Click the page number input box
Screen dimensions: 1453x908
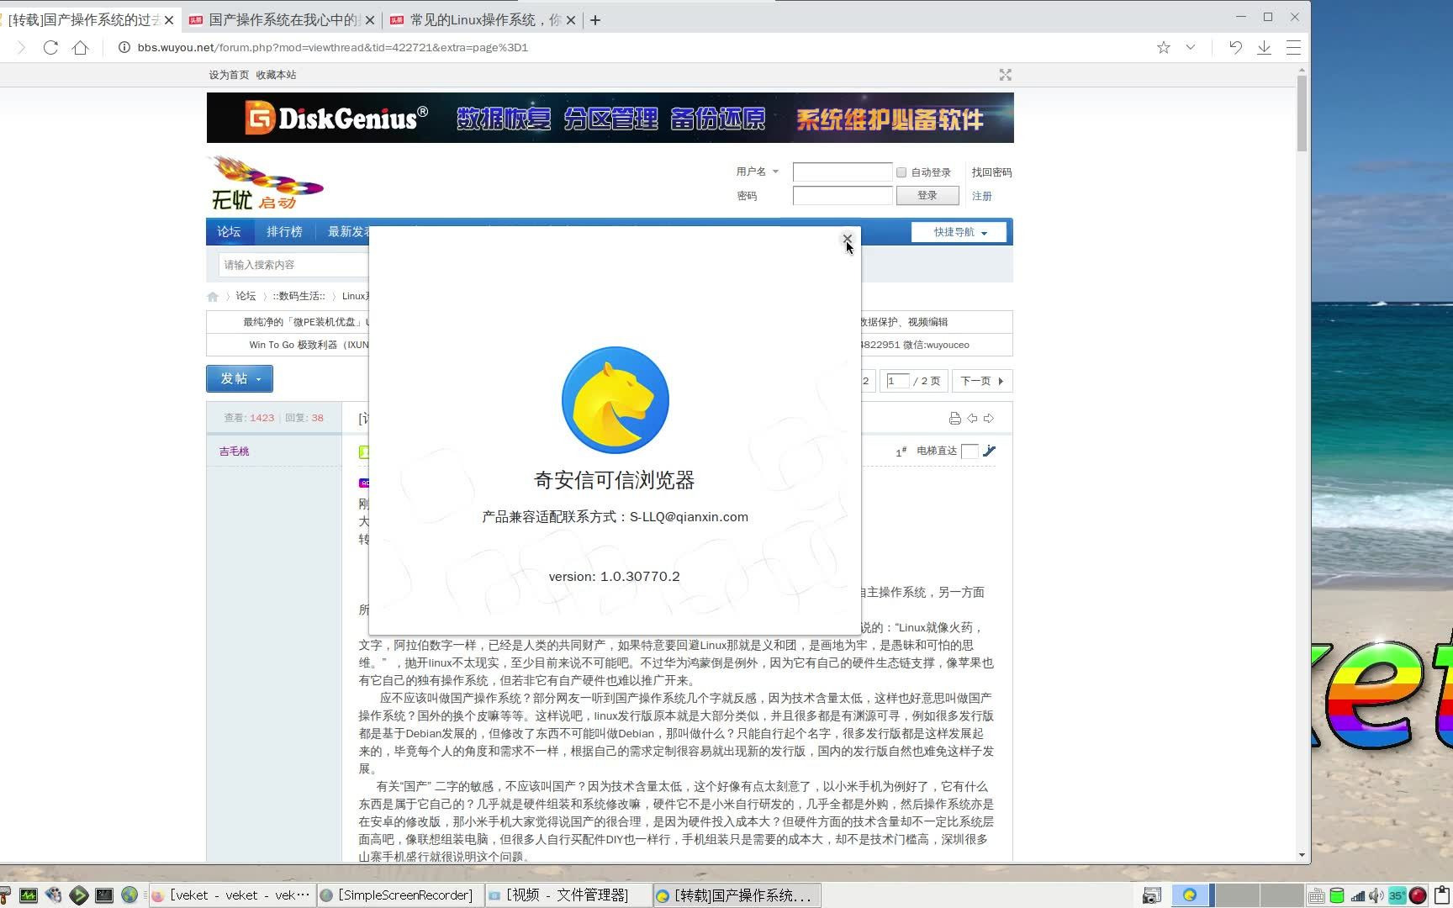[897, 381]
